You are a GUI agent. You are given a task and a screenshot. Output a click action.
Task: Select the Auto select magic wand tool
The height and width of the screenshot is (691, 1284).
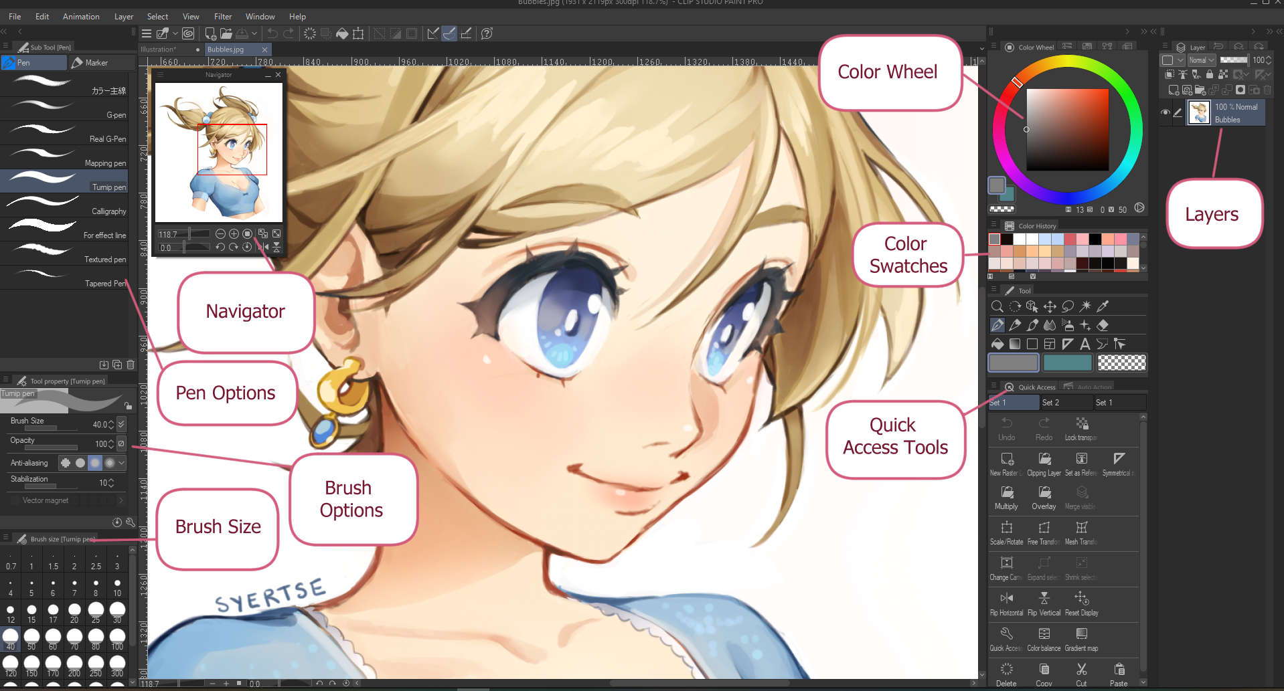(x=1085, y=306)
